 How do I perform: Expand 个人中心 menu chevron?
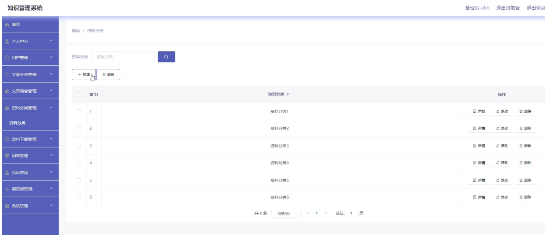51,41
